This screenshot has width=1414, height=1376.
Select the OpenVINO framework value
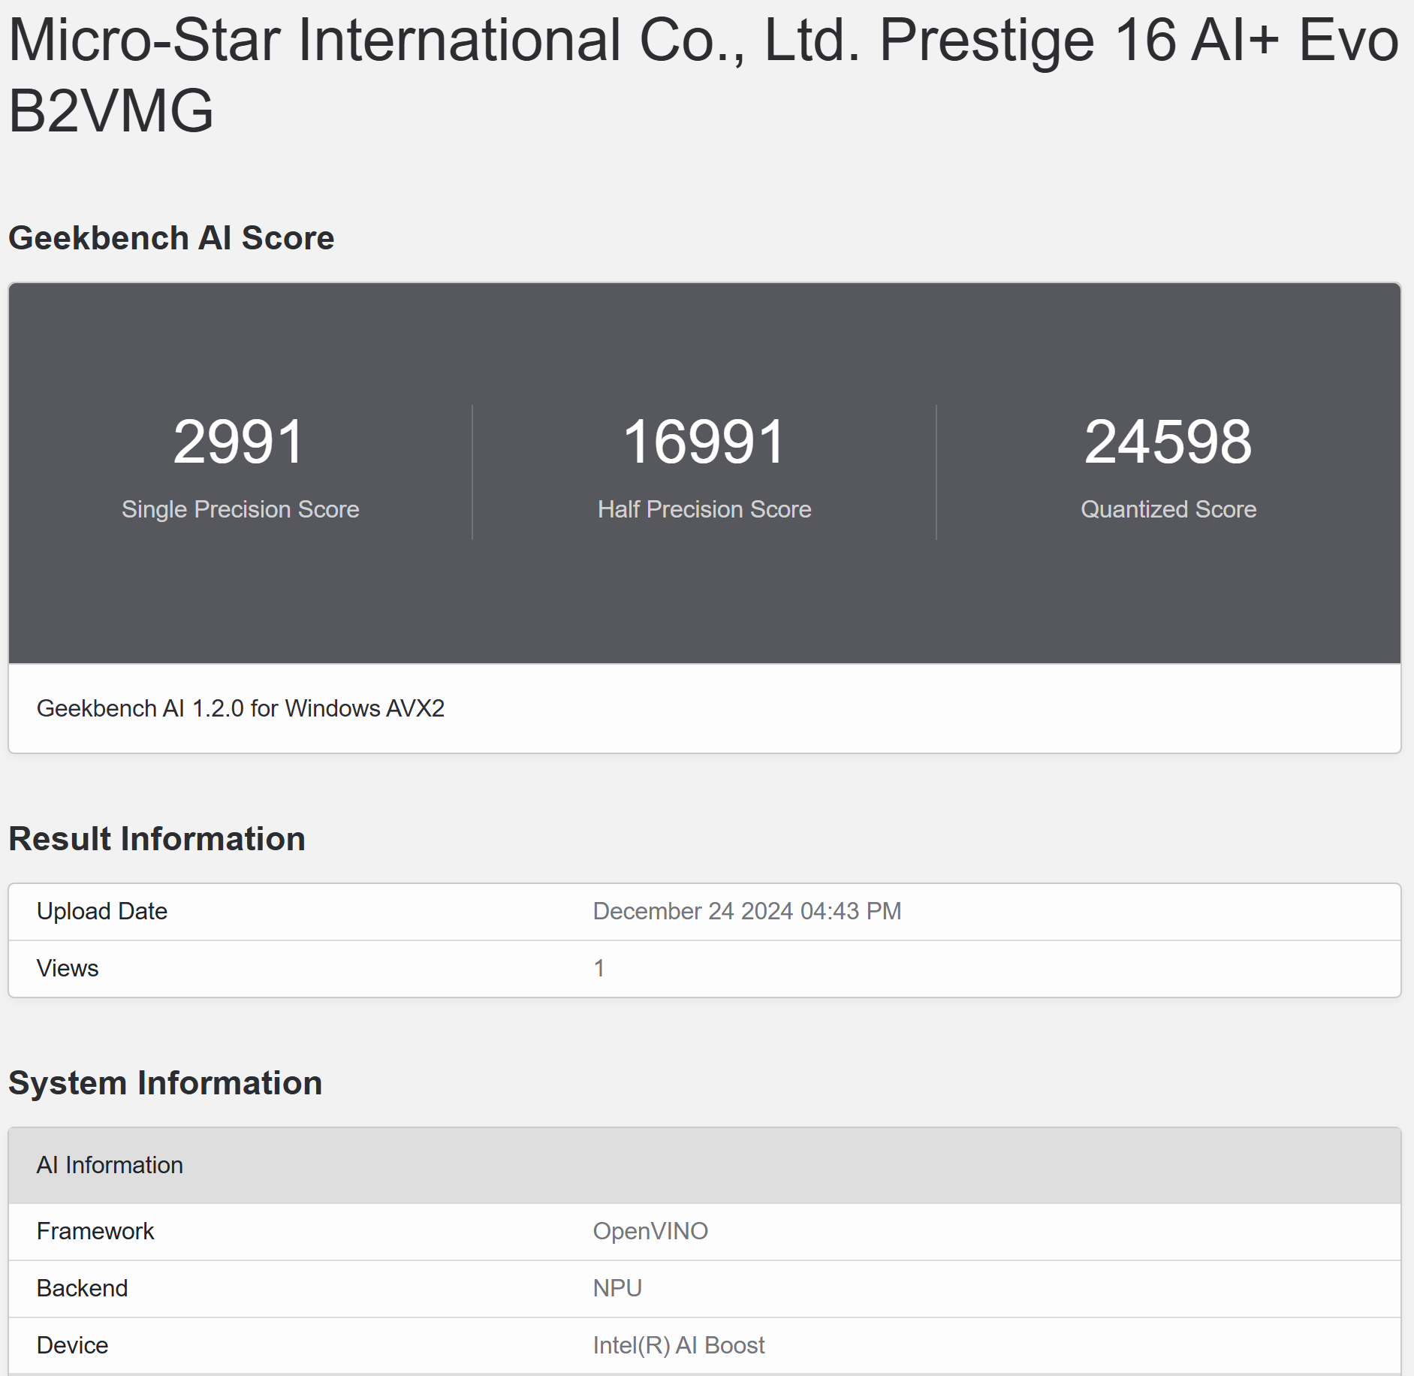point(650,1231)
